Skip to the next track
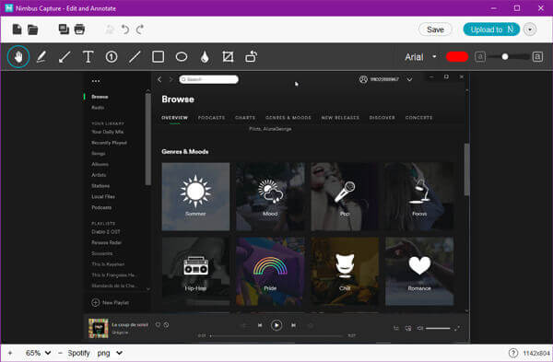553x362 pixels. point(293,325)
